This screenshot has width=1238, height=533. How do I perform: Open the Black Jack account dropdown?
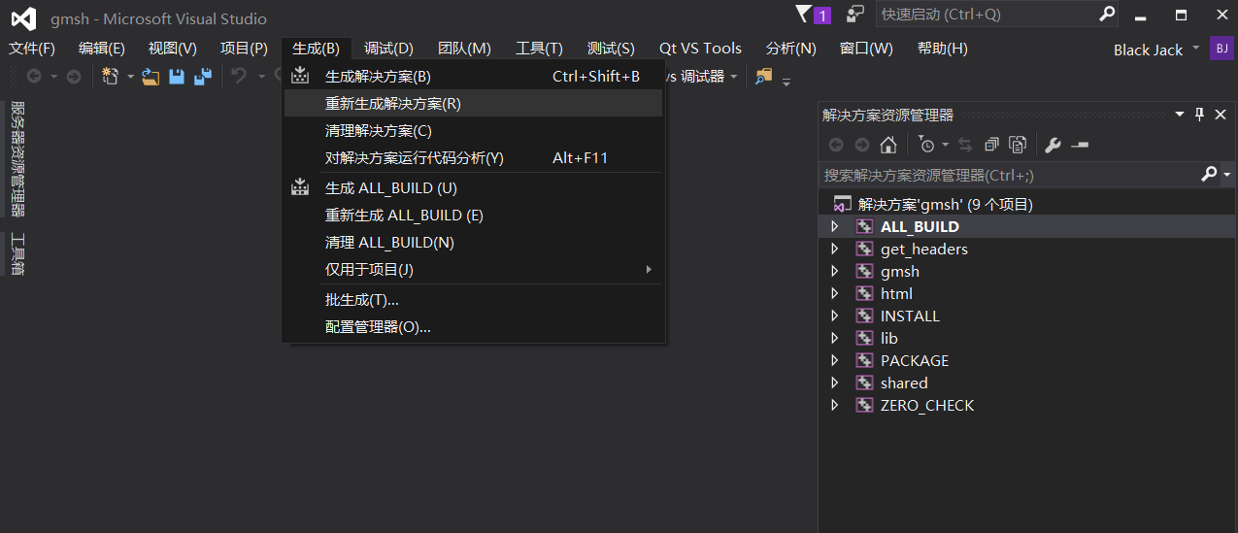click(x=1195, y=47)
